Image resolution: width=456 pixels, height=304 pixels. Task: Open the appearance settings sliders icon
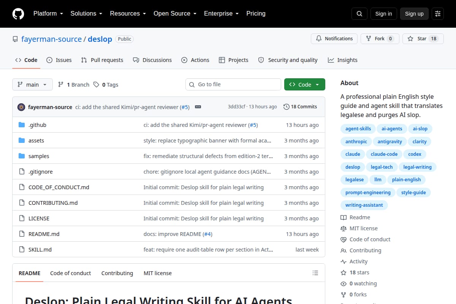coord(438,14)
